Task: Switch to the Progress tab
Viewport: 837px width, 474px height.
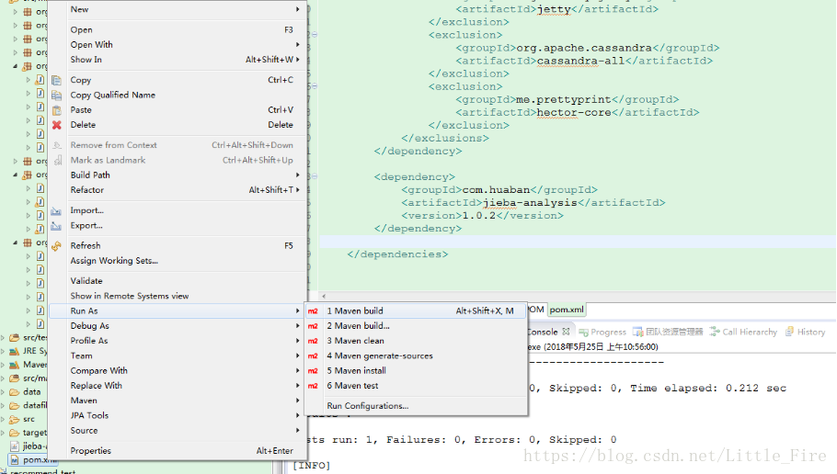Action: click(602, 333)
